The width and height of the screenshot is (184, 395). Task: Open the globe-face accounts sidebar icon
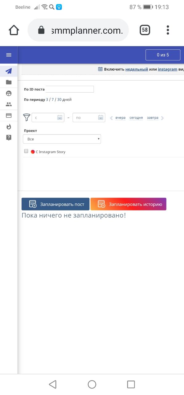[9, 93]
